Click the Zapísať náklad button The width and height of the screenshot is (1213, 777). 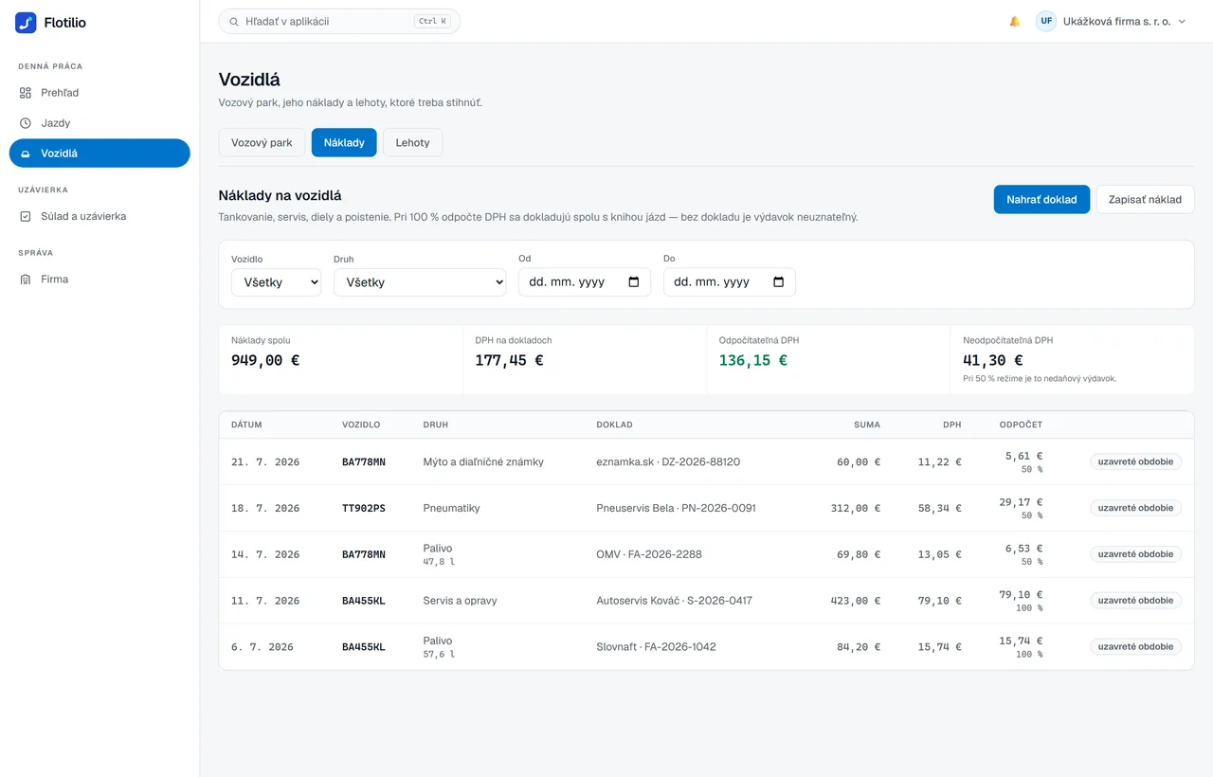pyautogui.click(x=1145, y=199)
